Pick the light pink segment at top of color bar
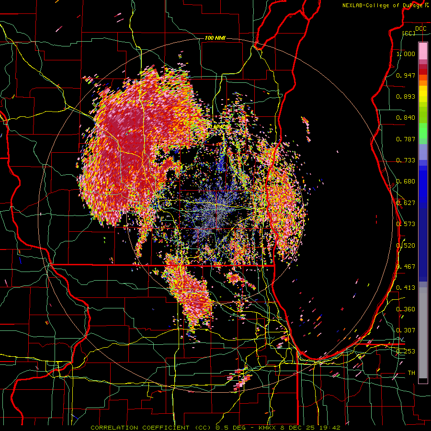Screen dimensions: 431x431 click(423, 51)
